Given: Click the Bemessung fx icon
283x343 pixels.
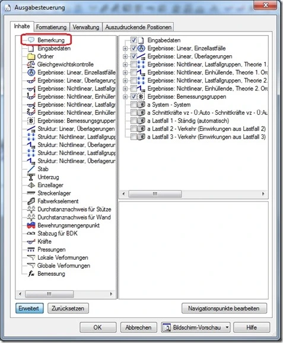Looking at the screenshot, I should (31, 273).
